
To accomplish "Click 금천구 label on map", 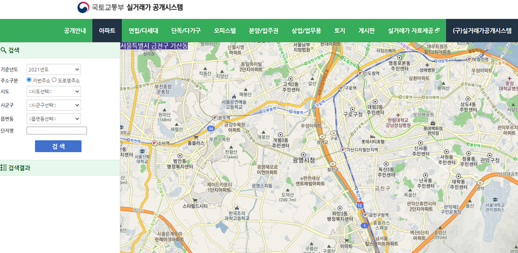I will (x=382, y=188).
